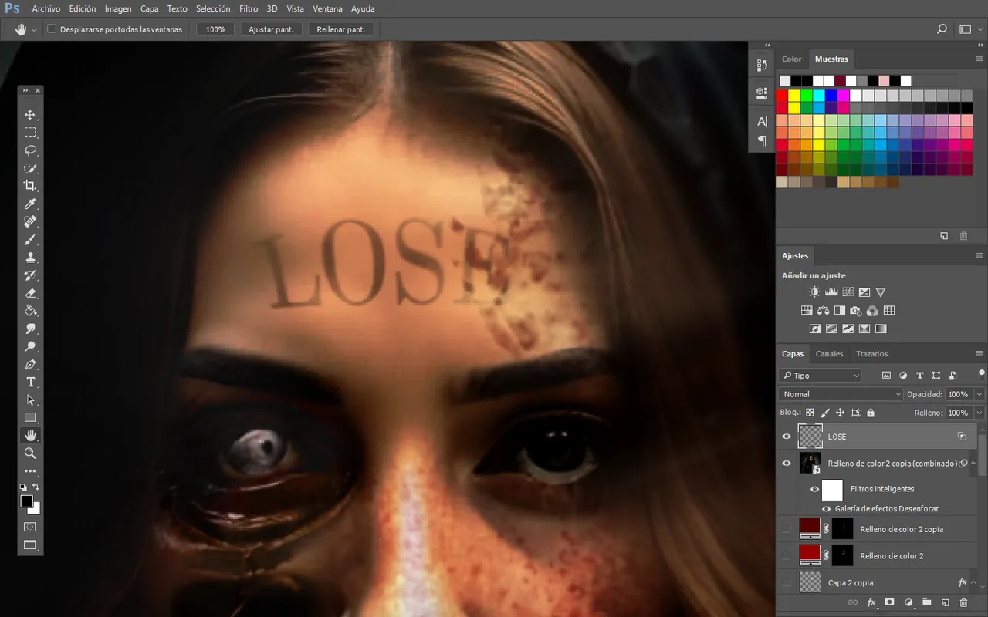The width and height of the screenshot is (988, 617).
Task: Open the Ventana menu
Action: point(328,9)
